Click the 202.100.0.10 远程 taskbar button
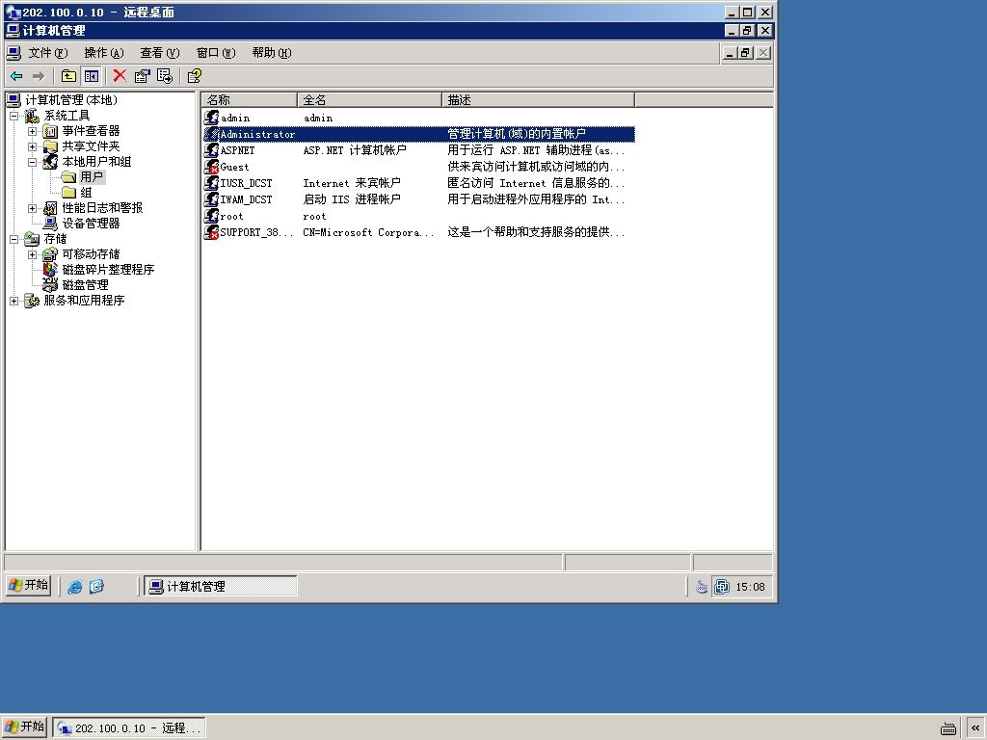 129,728
